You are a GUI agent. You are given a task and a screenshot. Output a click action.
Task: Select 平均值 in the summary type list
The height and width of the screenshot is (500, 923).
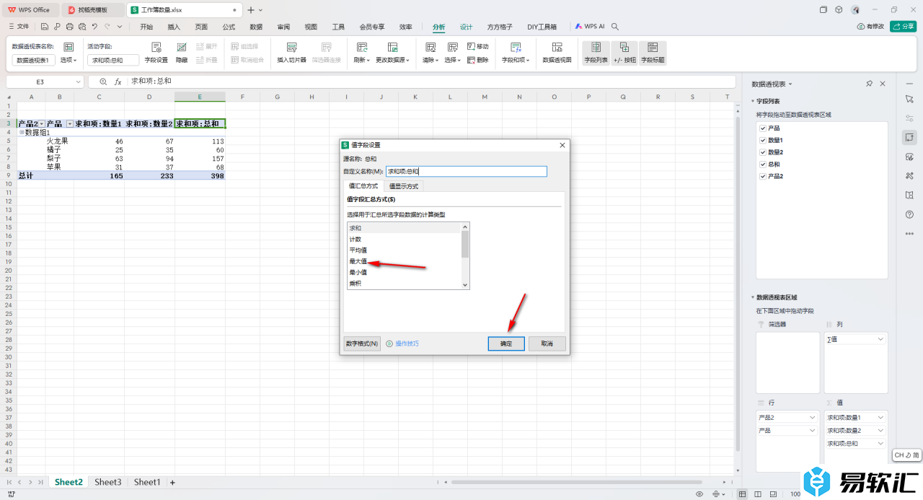[x=358, y=250]
